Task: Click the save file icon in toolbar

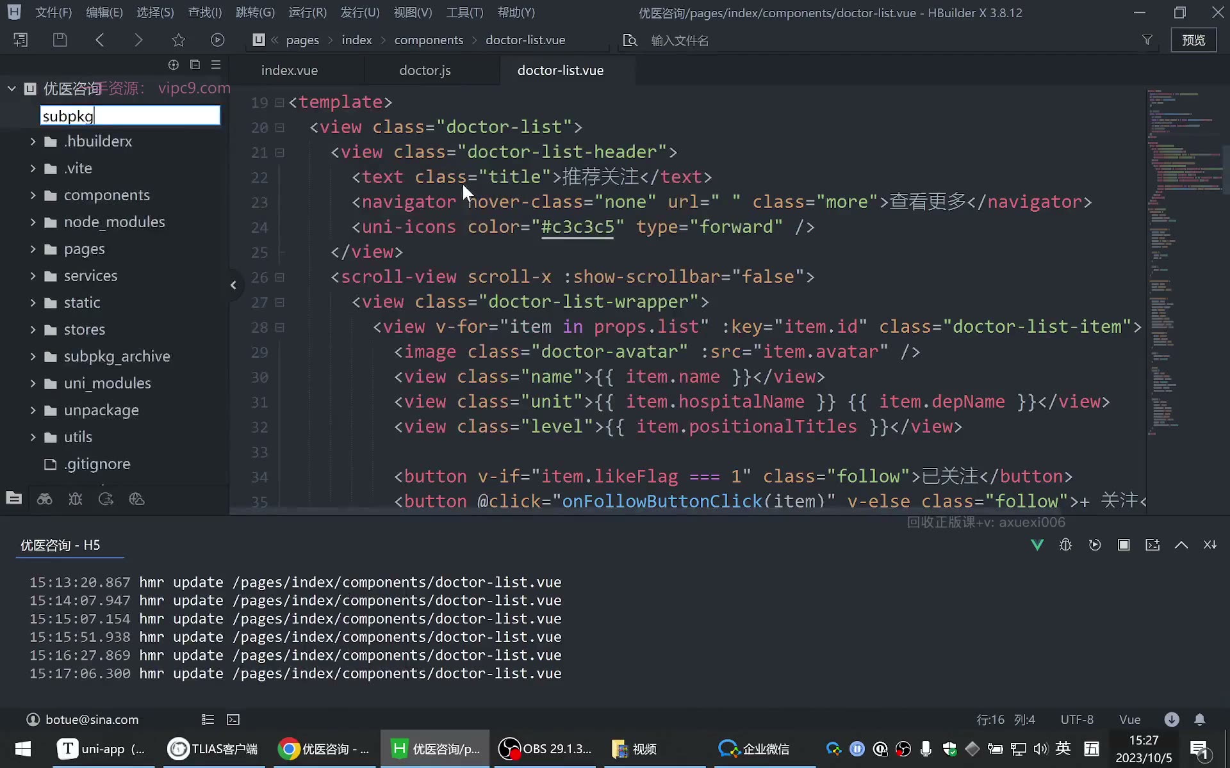Action: pos(60,40)
